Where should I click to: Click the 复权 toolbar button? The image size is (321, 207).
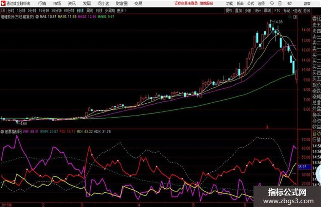229,11
